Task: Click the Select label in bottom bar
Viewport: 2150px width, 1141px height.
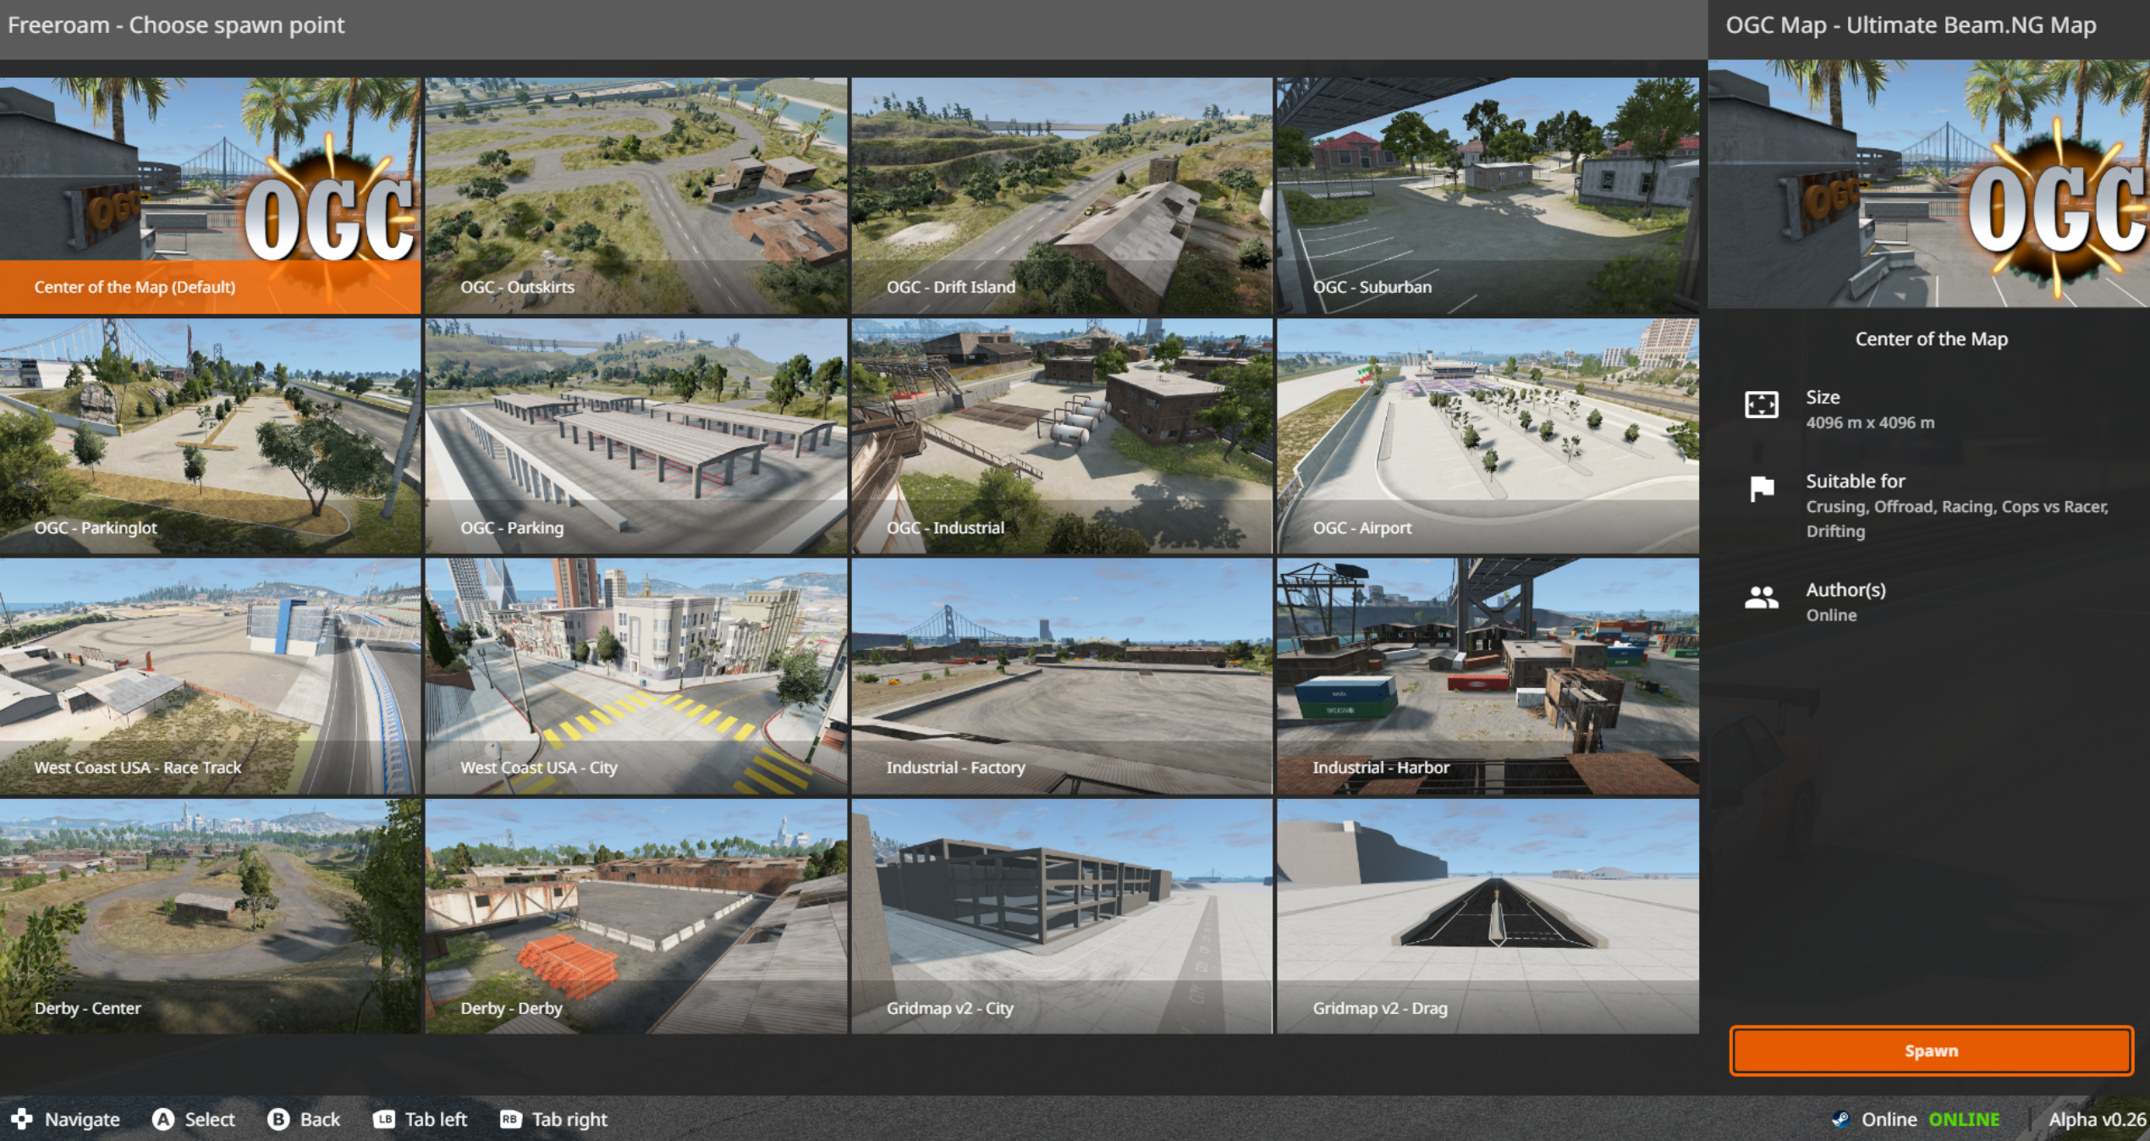Action: tap(210, 1119)
